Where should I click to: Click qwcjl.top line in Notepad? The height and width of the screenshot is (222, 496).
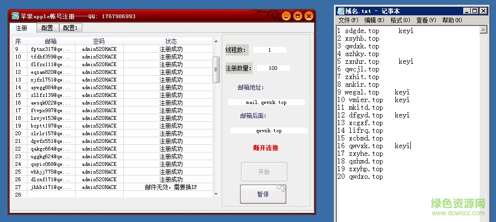pos(358,70)
